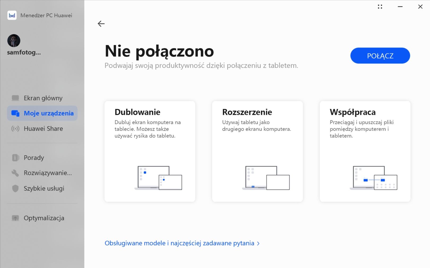Click the Szybkie usługi shield icon

15,188
